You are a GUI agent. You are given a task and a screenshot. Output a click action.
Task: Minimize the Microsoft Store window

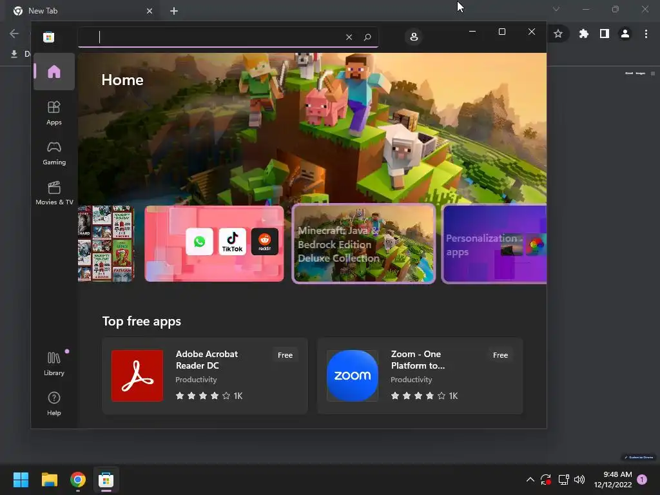(472, 32)
